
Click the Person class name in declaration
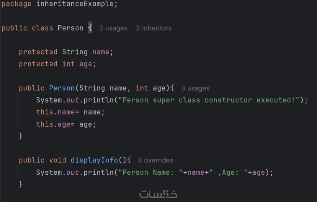[71, 28]
